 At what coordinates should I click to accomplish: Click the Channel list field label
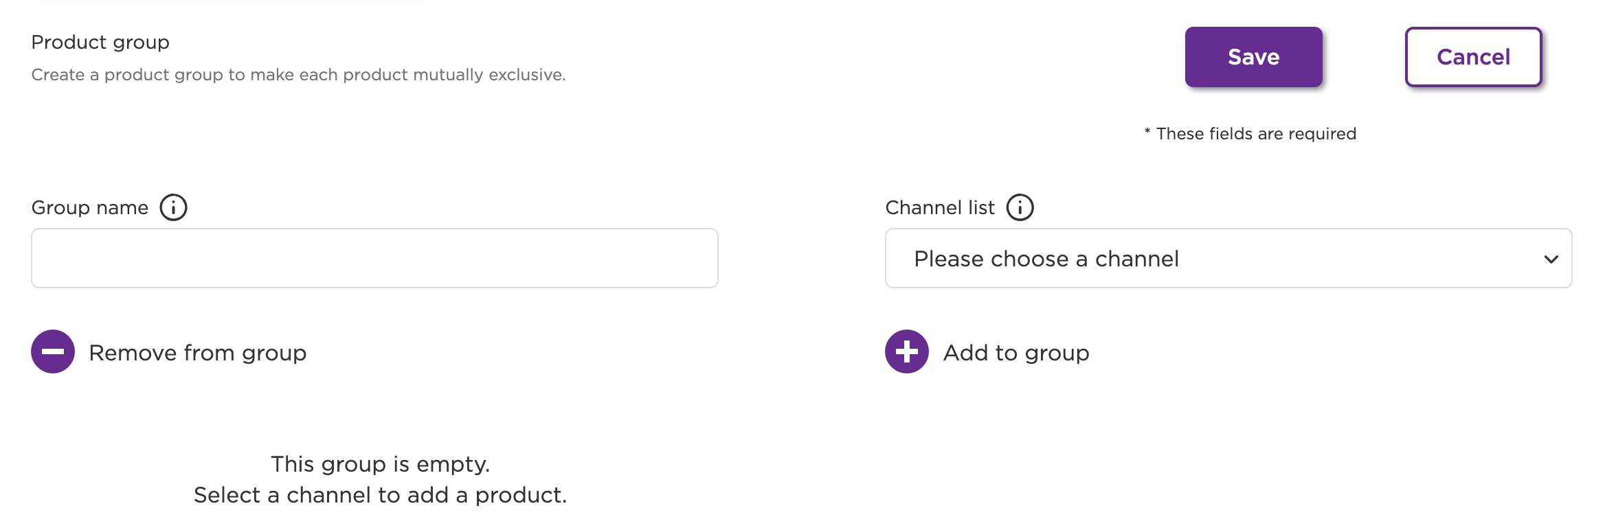tap(940, 207)
